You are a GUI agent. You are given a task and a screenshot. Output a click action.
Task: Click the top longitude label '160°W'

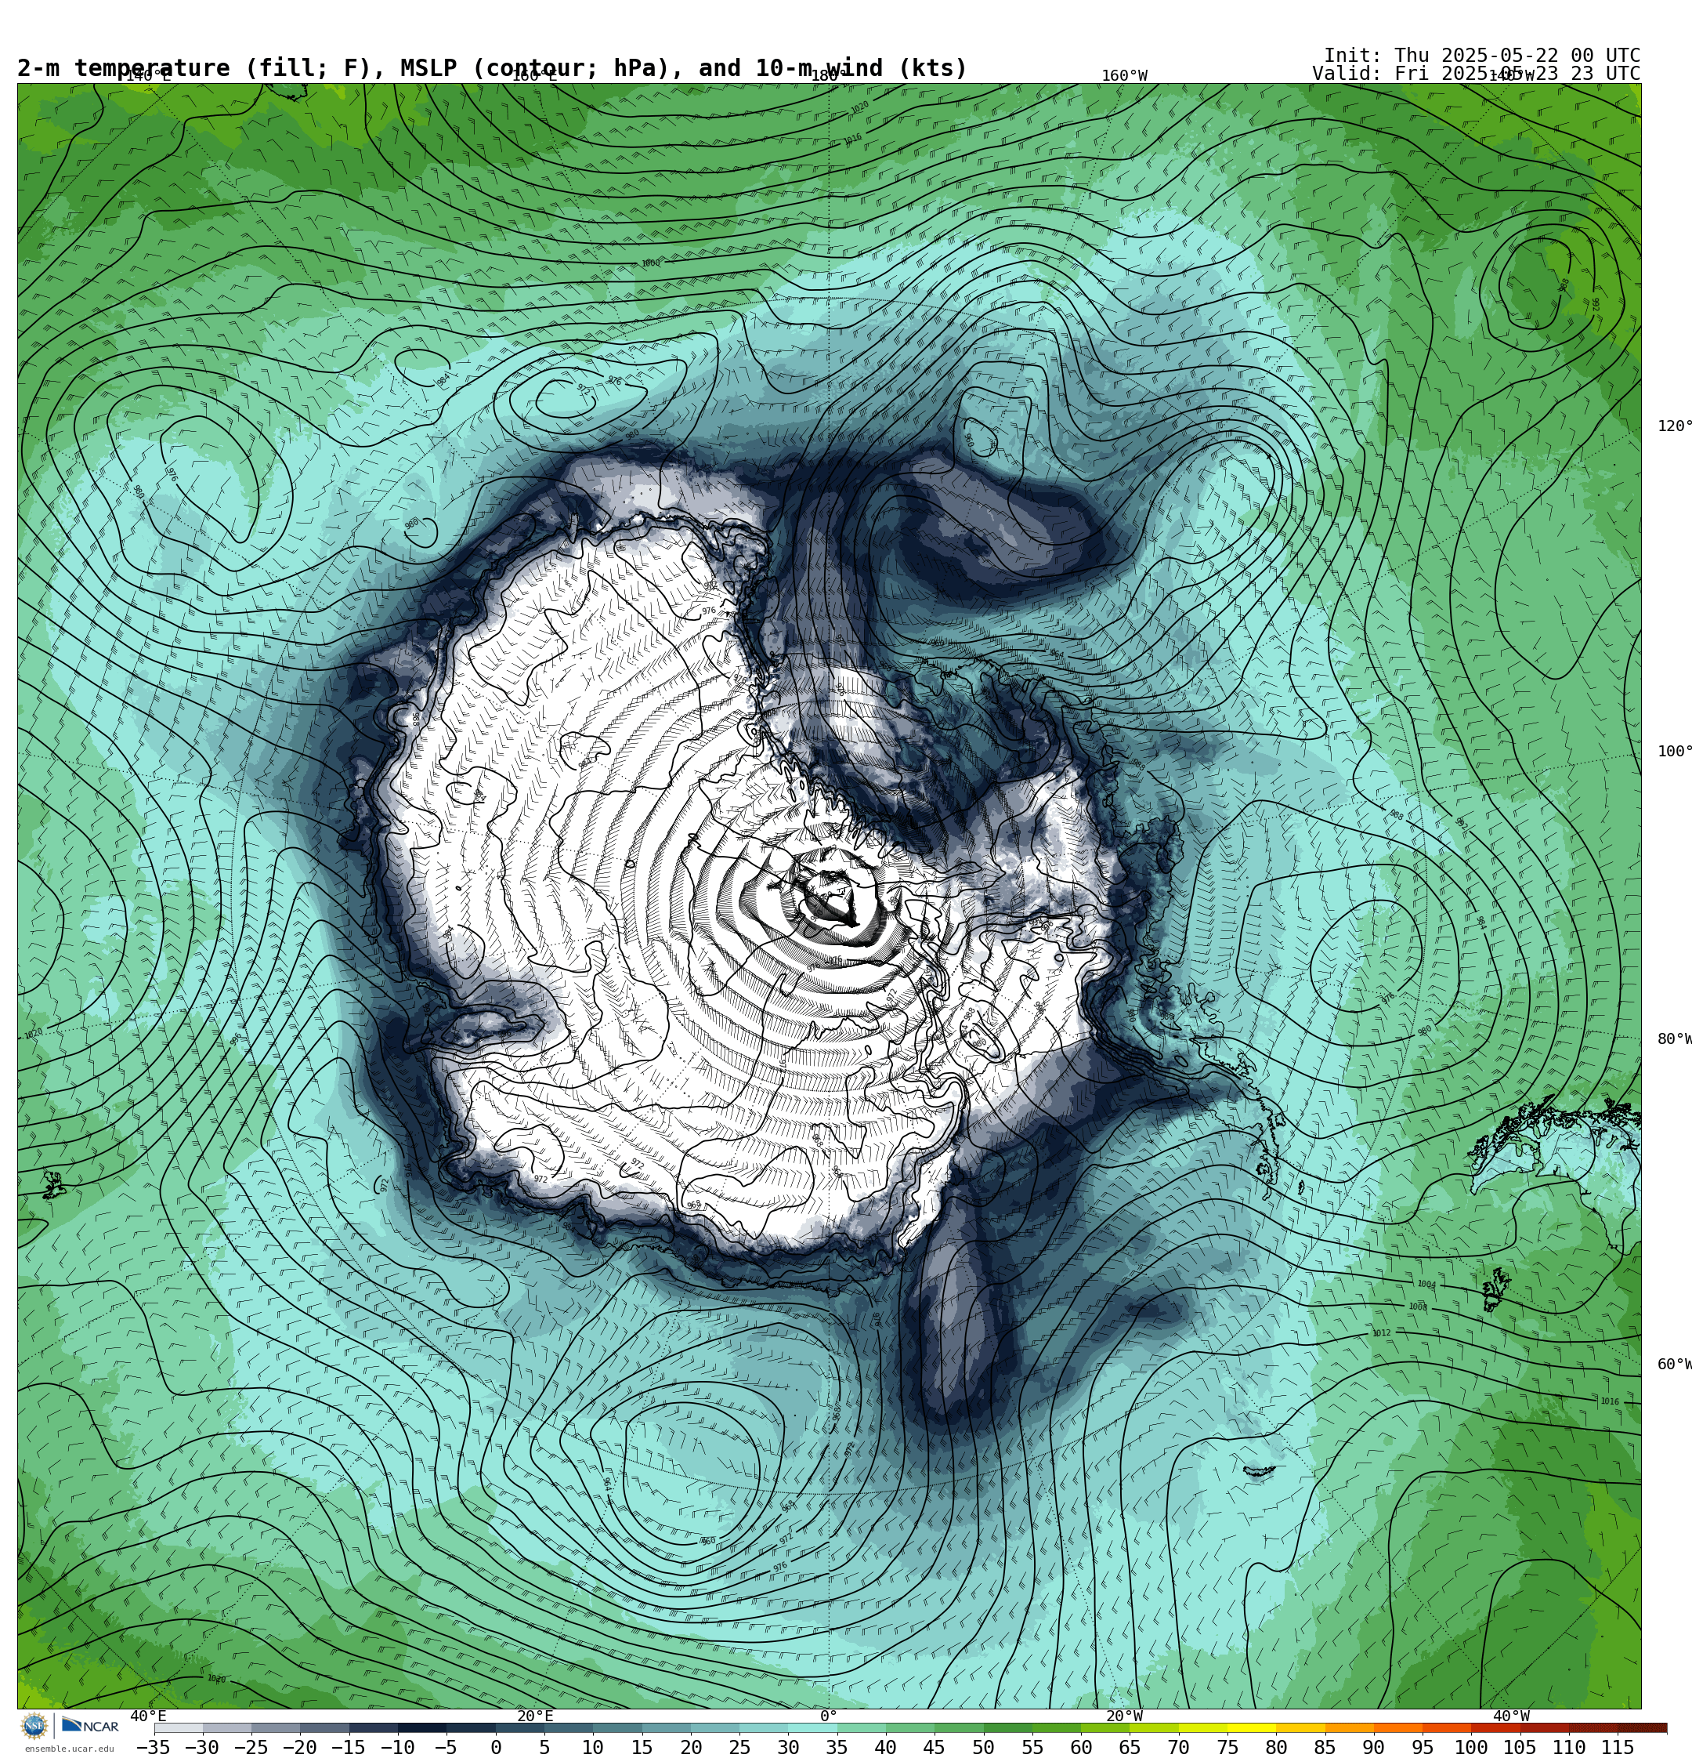tap(1124, 76)
